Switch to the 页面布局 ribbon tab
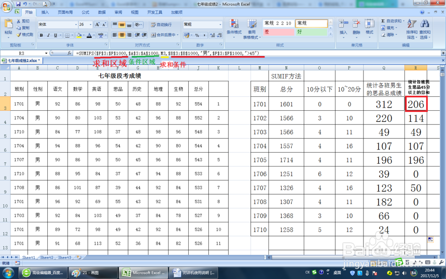Image resolution: width=446 pixels, height=279 pixels. click(x=66, y=12)
